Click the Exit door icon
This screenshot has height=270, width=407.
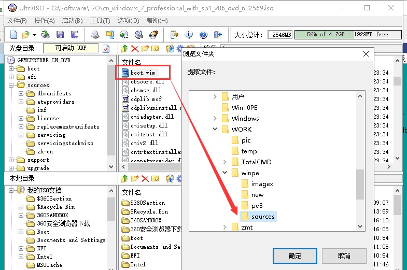[x=218, y=35]
